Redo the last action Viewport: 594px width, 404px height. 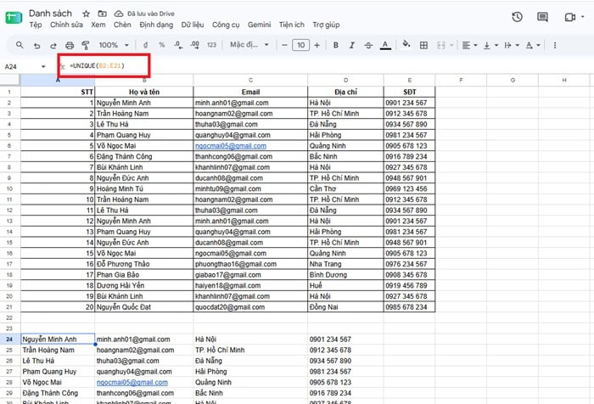[x=53, y=46]
